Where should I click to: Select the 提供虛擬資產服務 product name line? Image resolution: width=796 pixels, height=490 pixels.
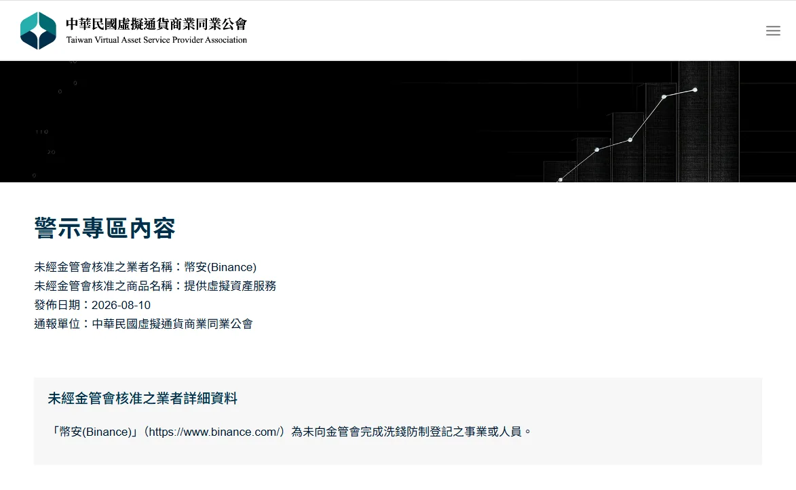click(155, 286)
